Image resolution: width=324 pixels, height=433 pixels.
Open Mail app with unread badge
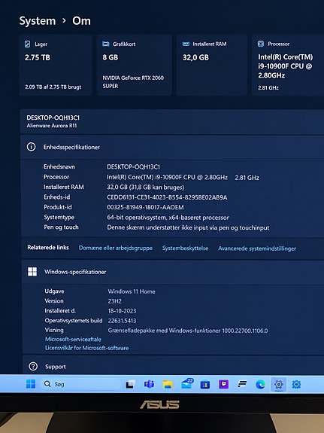click(187, 383)
